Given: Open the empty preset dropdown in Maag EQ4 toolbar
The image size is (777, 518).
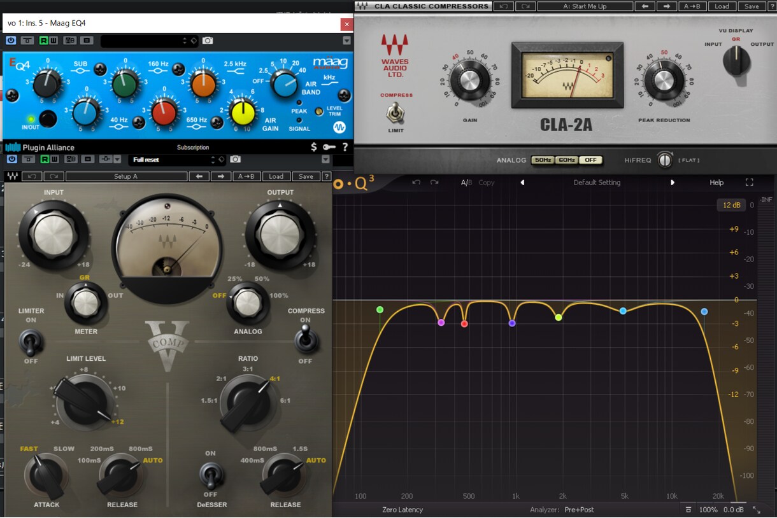Looking at the screenshot, I should point(149,41).
